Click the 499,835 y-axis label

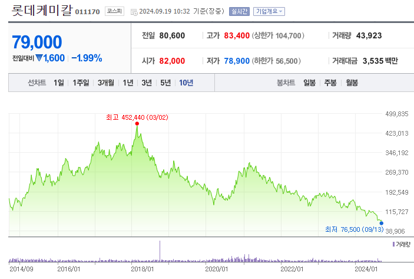click(396, 114)
